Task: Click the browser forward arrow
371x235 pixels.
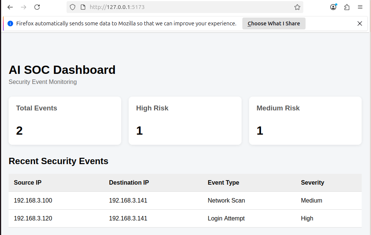Action: (24, 7)
